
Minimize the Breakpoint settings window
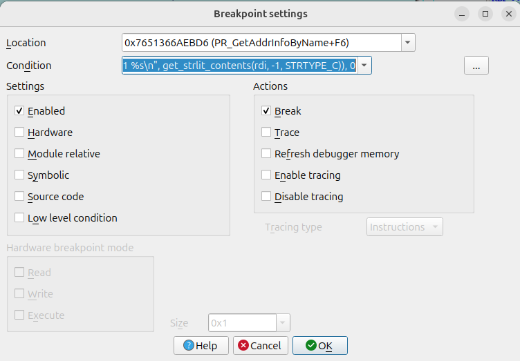click(462, 14)
